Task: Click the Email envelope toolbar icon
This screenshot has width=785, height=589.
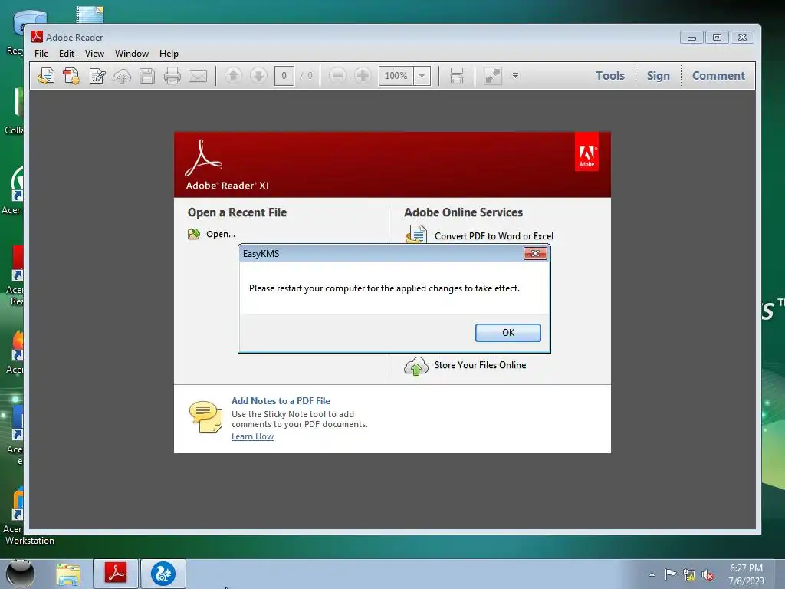Action: pyautogui.click(x=198, y=76)
